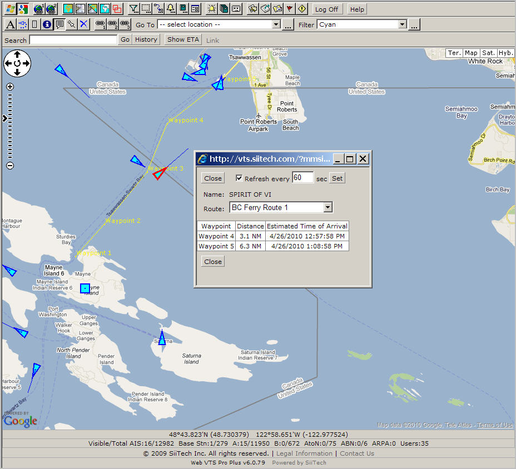Select the letter A text label tool
516x469 pixels.
pos(10,24)
